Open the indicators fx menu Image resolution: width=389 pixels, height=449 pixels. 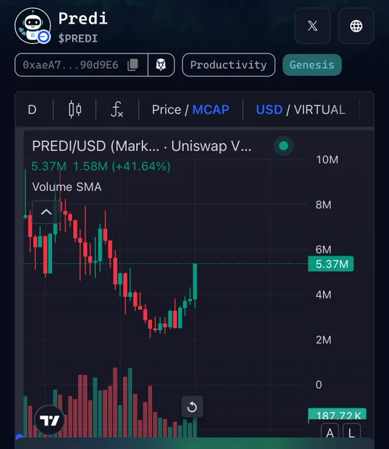pyautogui.click(x=117, y=110)
